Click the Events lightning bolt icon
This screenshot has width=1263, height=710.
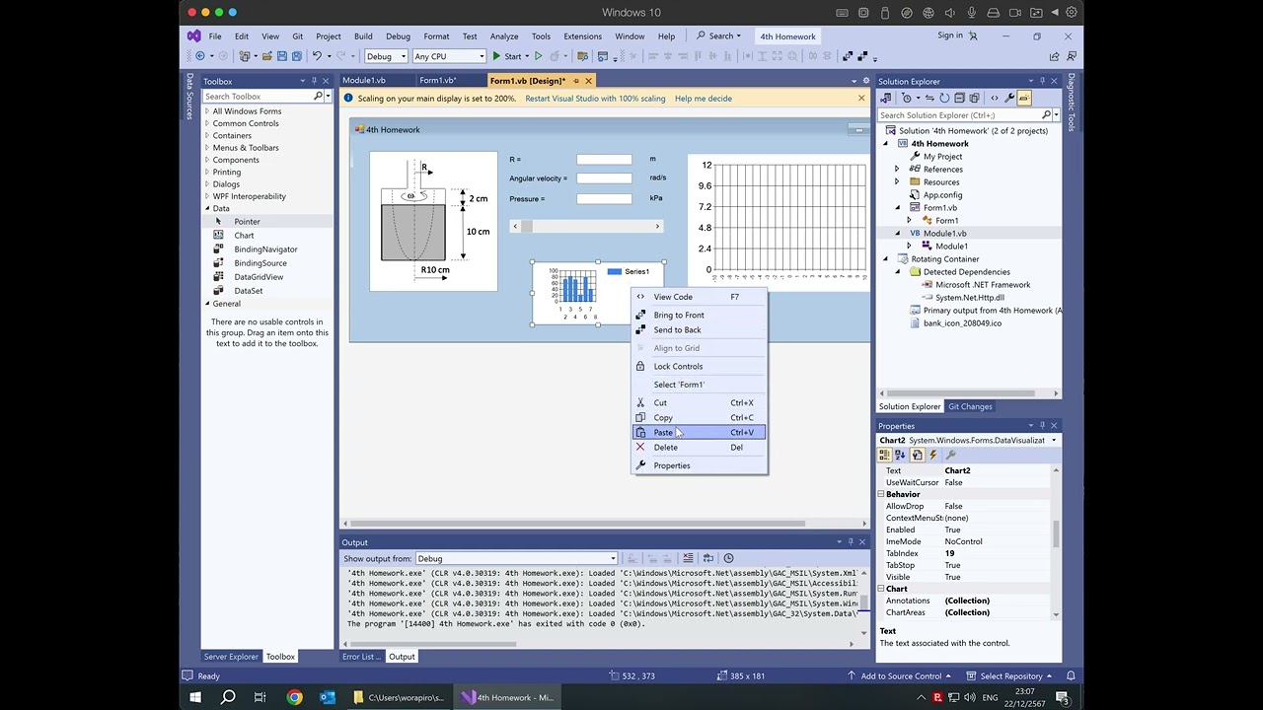pos(932,455)
